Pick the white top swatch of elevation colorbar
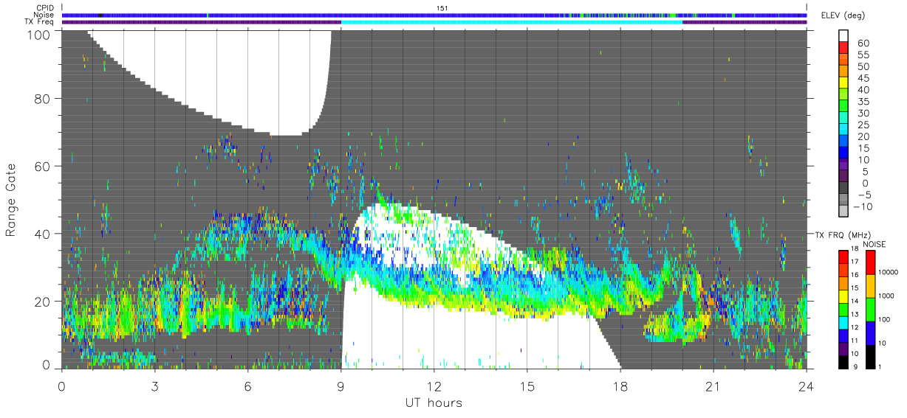This screenshot has height=418, width=907. tap(843, 36)
